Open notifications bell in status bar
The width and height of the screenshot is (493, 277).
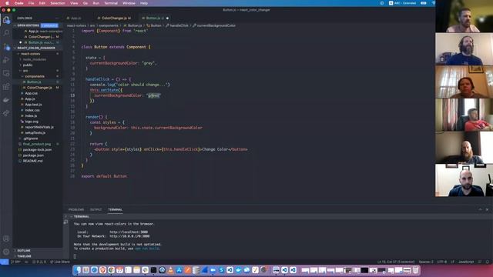[487, 262]
